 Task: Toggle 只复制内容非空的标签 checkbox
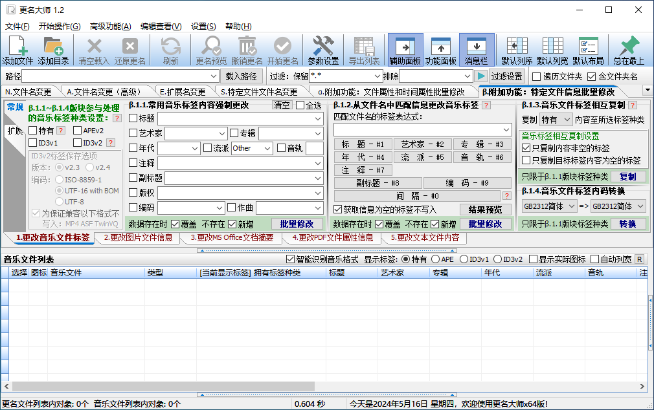pyautogui.click(x=526, y=148)
